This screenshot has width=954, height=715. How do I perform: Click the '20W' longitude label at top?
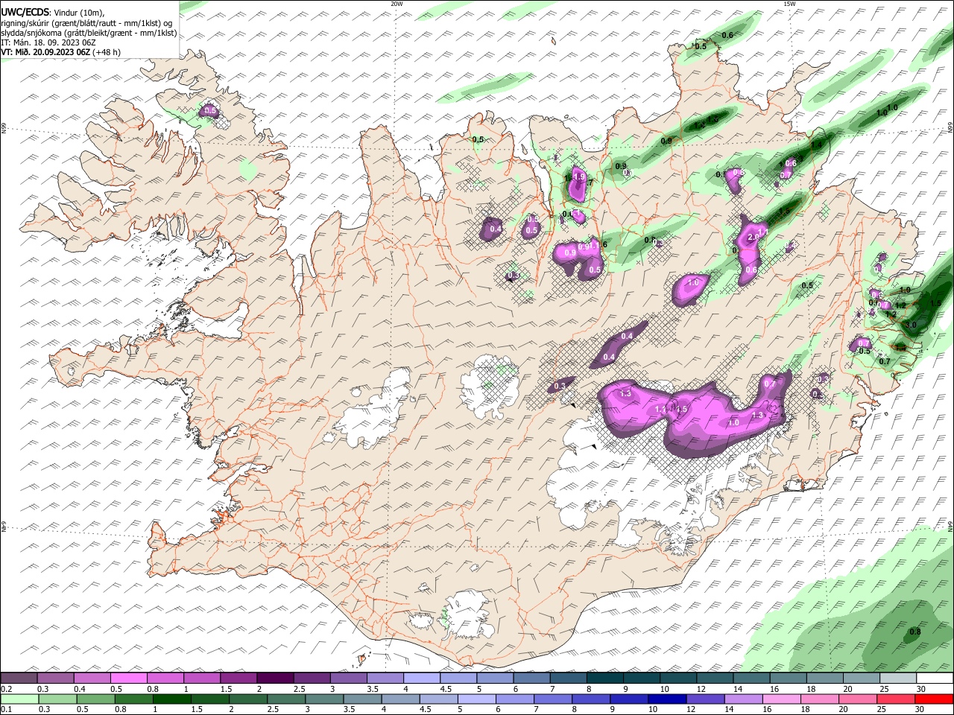click(397, 4)
